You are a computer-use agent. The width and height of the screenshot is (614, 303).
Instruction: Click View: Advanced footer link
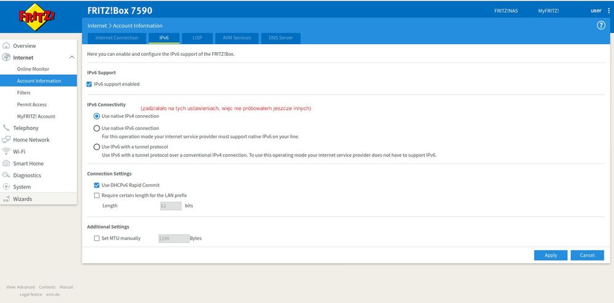tap(20, 287)
